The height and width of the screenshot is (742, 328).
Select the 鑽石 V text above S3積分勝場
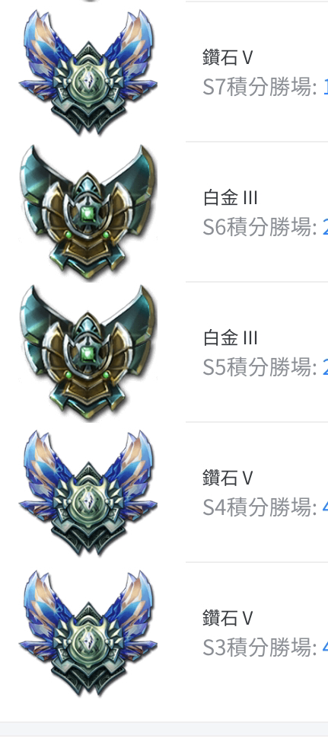(x=228, y=618)
